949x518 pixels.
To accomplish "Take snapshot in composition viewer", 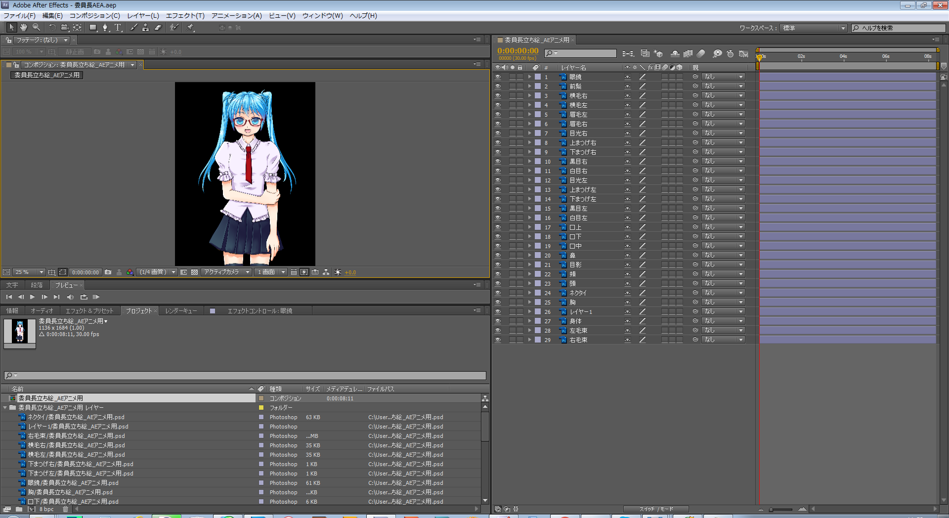I will pos(108,272).
